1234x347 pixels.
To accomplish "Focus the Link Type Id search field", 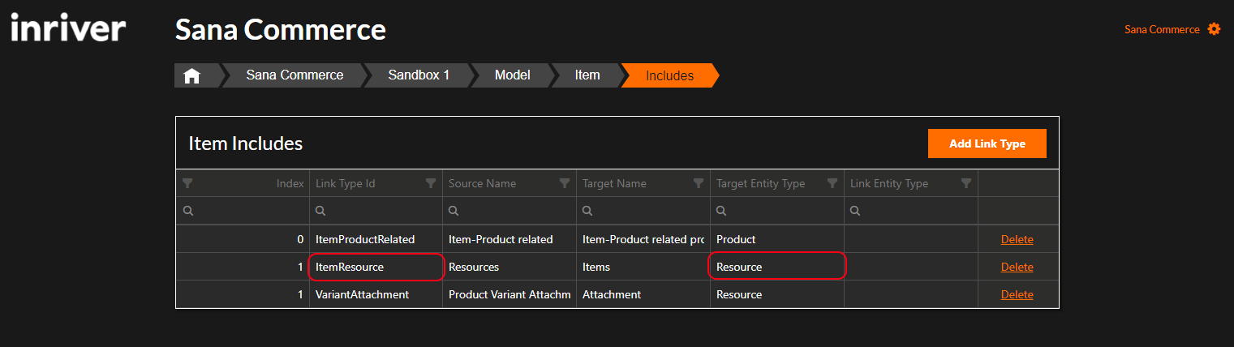I will (x=376, y=211).
